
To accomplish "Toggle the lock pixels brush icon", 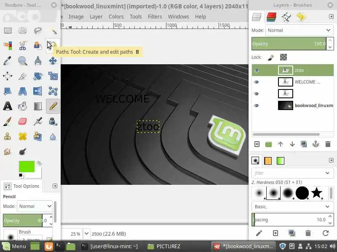I will coord(270,57).
